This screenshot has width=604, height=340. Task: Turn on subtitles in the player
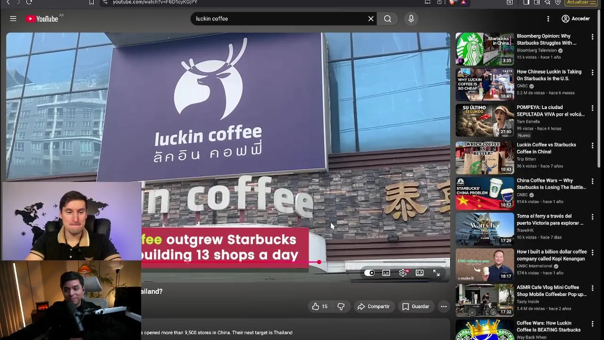click(386, 273)
